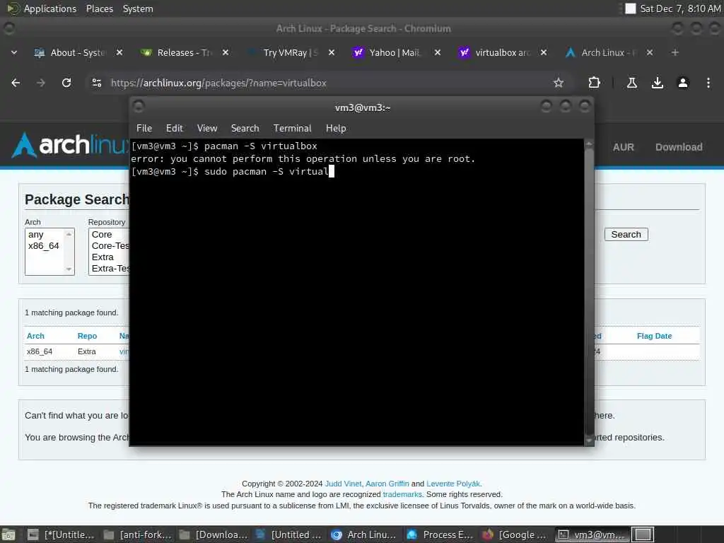Viewport: 724px width, 543px height.
Task: Open the Extensions puzzle icon
Action: pos(594,83)
